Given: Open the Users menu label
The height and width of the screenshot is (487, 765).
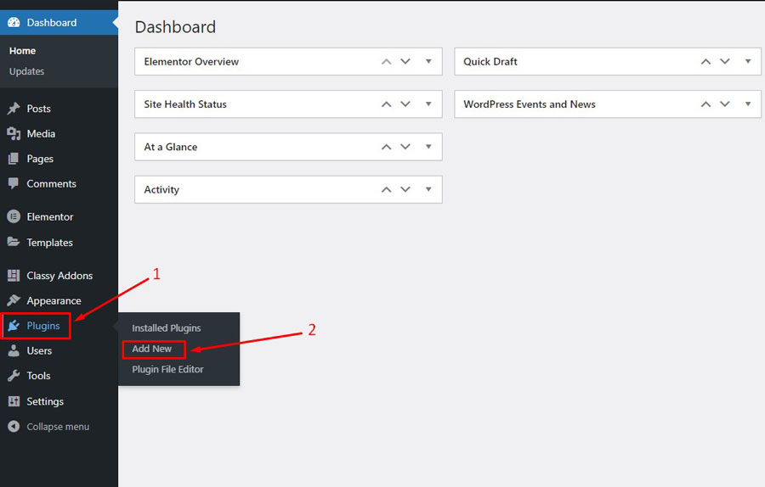Looking at the screenshot, I should tap(39, 350).
